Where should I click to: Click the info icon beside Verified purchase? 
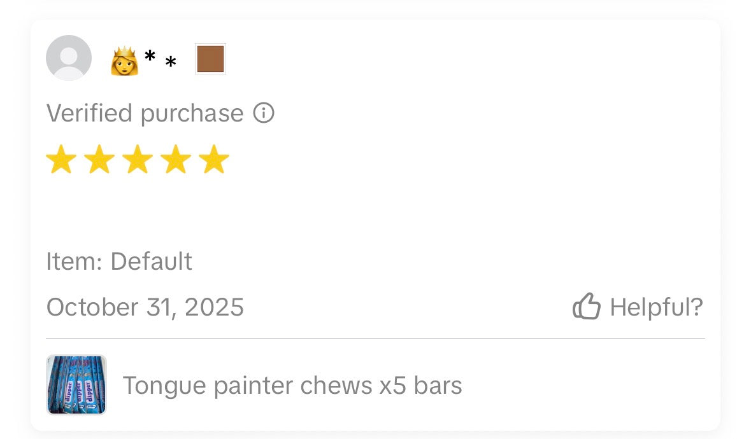click(x=264, y=113)
